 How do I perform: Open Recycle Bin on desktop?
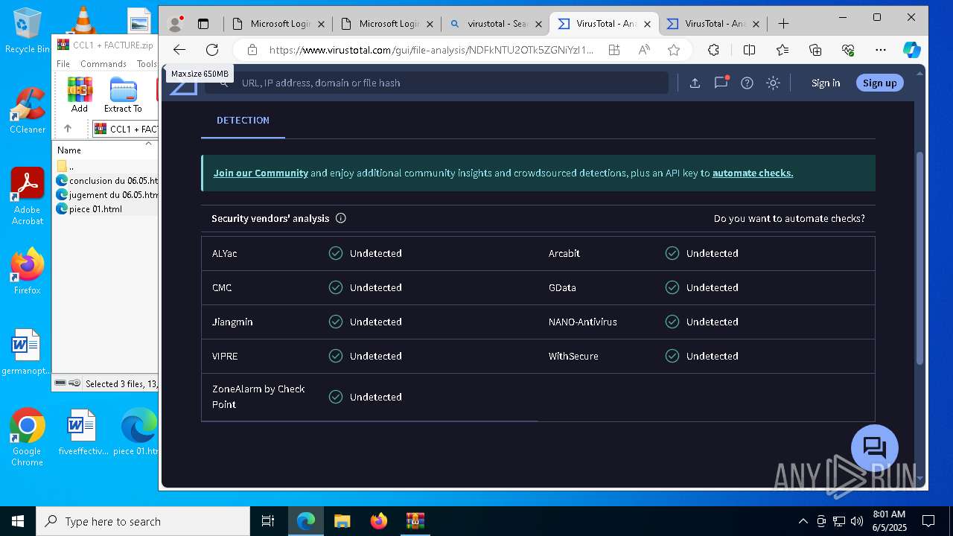point(28,30)
